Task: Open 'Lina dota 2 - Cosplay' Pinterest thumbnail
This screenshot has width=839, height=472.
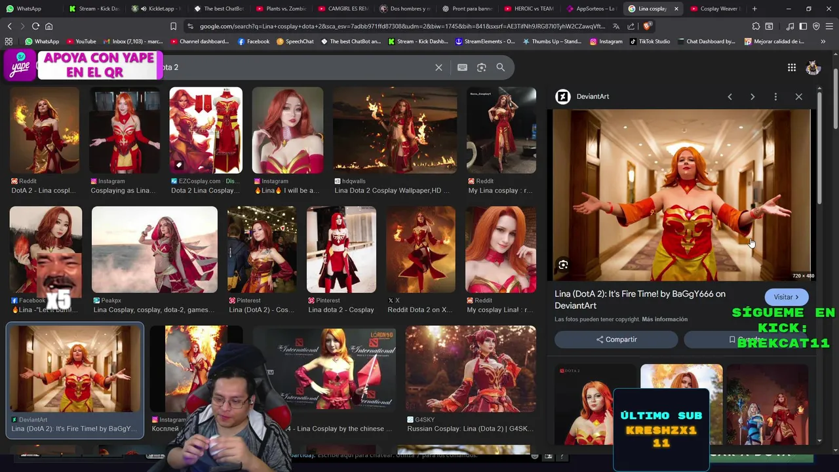Action: pyautogui.click(x=341, y=249)
